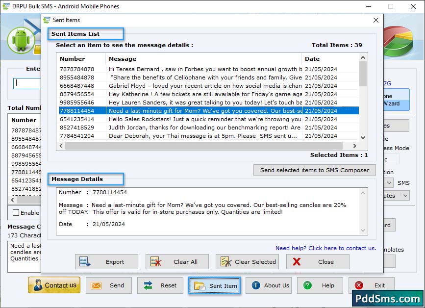Click the sent list horizontal scrollbar track
The image size is (425, 308).
[x=208, y=146]
